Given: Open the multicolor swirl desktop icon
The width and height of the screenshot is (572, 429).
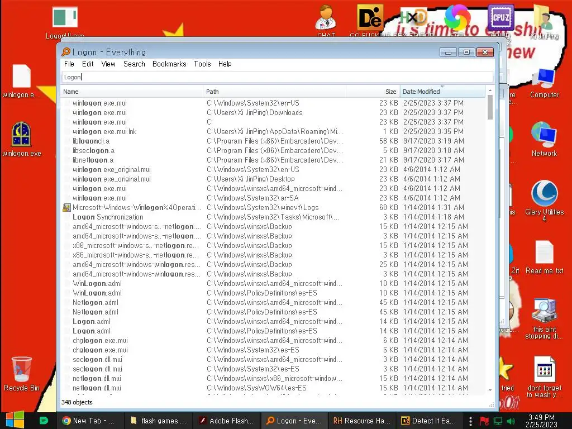Looking at the screenshot, I should (457, 17).
